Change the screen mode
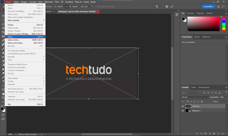The image size is (228, 136). click(x=3, y=119)
